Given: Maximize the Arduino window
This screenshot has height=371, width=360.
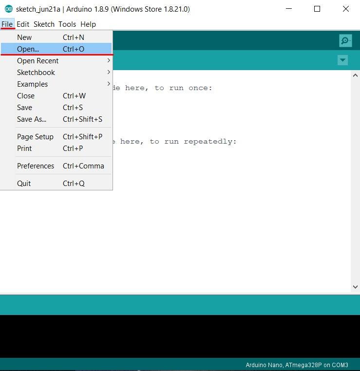Looking at the screenshot, I should click(317, 9).
